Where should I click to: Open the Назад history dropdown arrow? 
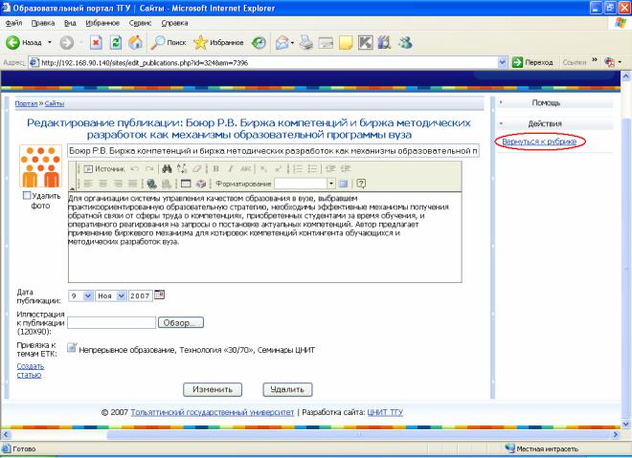point(50,43)
